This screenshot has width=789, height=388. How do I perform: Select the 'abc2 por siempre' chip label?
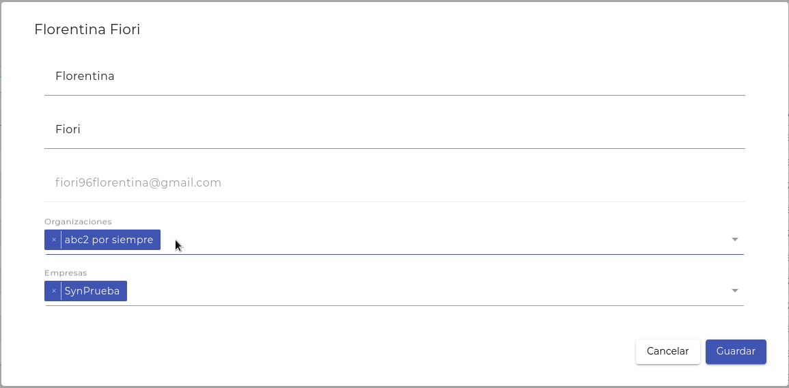coord(109,240)
